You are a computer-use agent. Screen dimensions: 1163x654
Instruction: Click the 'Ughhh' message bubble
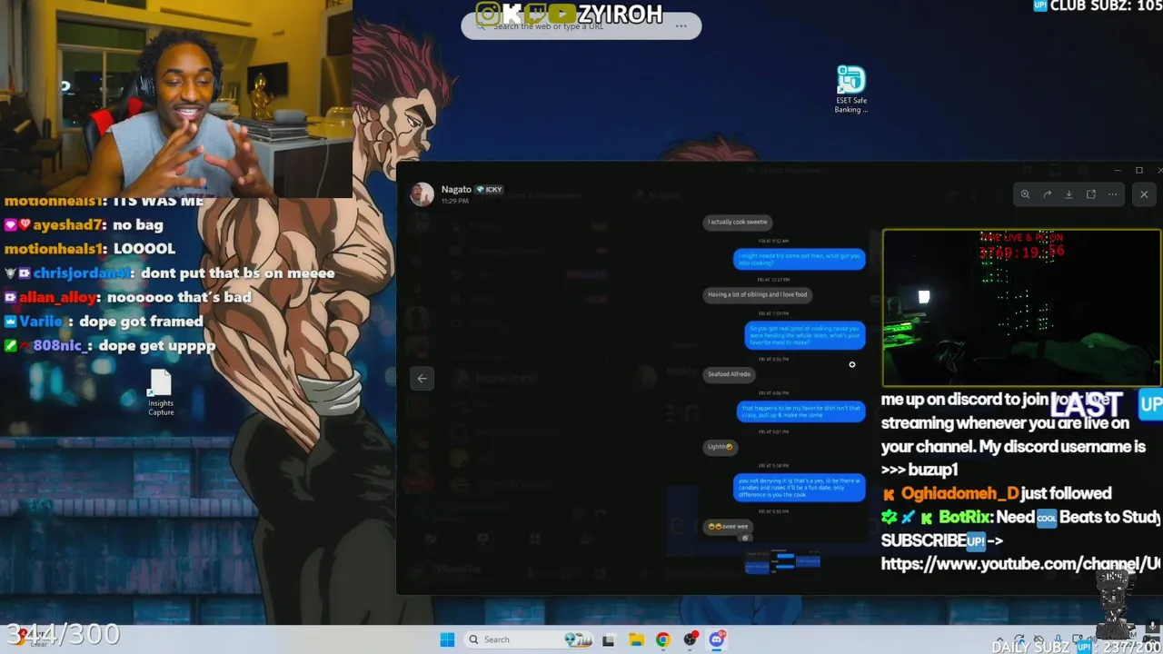[x=721, y=447]
